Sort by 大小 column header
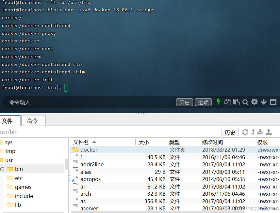This screenshot has width=280, height=213. click(151, 142)
